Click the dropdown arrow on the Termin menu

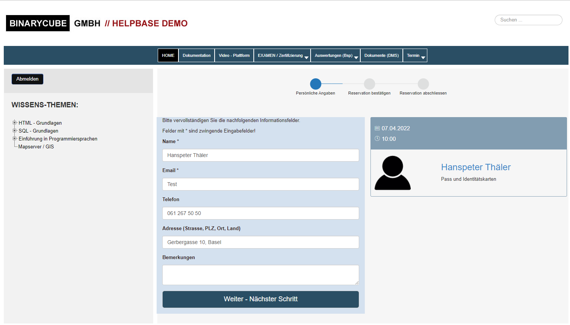click(423, 57)
